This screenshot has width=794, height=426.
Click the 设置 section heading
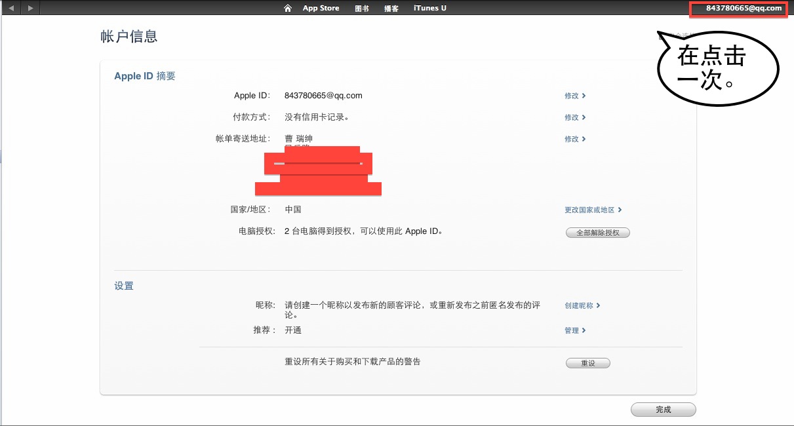124,286
